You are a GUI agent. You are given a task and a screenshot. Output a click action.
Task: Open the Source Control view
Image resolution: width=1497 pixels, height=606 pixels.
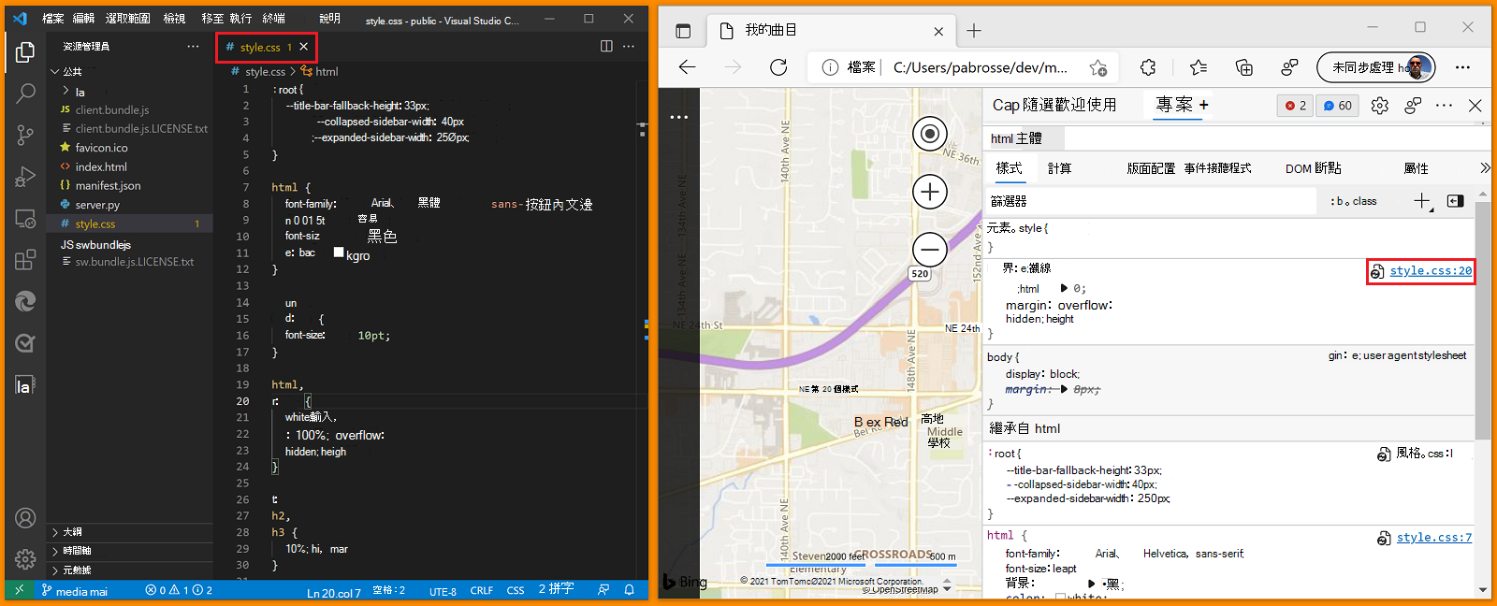(25, 135)
